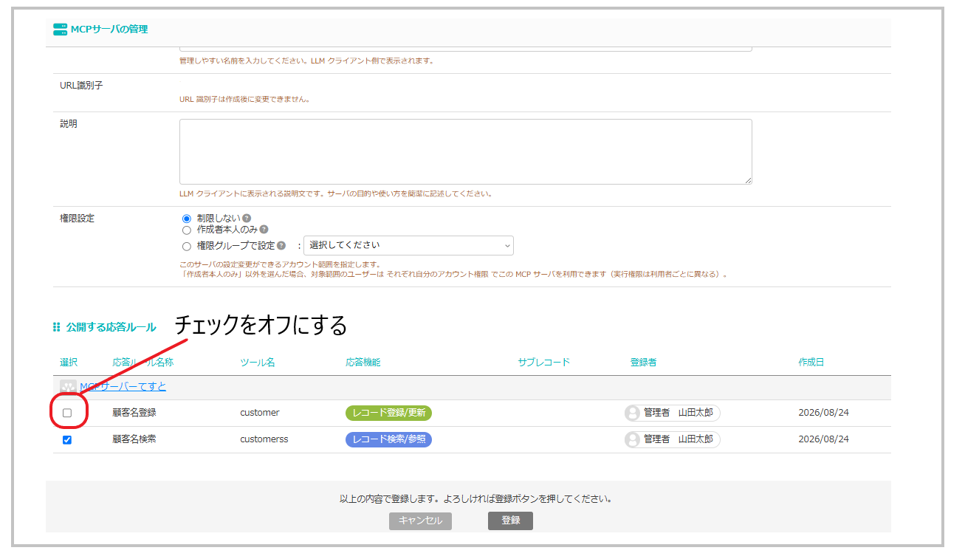This screenshot has width=965, height=556.
Task: Click the レコード検索/参照 badge
Action: click(x=388, y=439)
